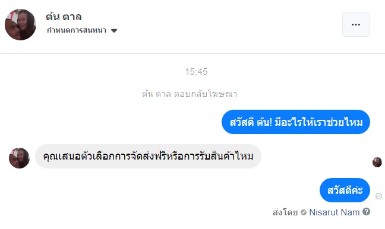The width and height of the screenshot is (385, 229).
Task: Open the กำหนดการสนทนา label menu
Action: tap(77, 30)
